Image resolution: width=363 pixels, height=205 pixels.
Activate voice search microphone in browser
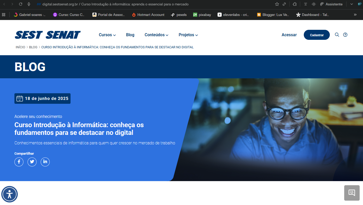29,4
